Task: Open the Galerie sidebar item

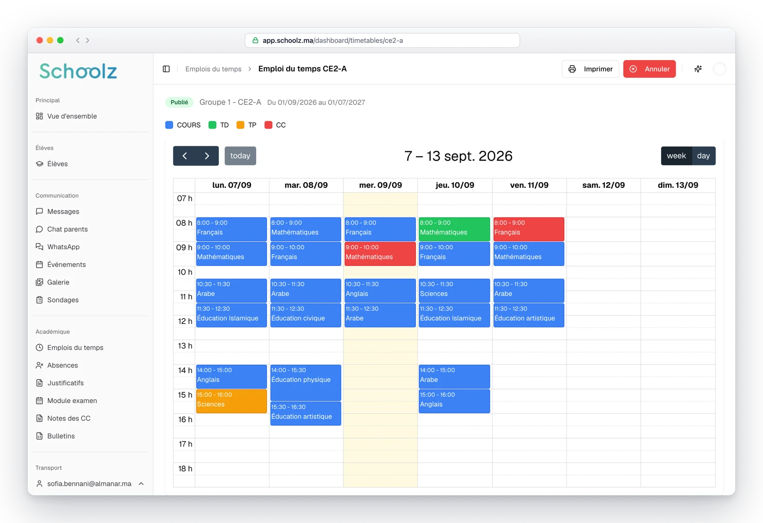Action: pyautogui.click(x=58, y=282)
